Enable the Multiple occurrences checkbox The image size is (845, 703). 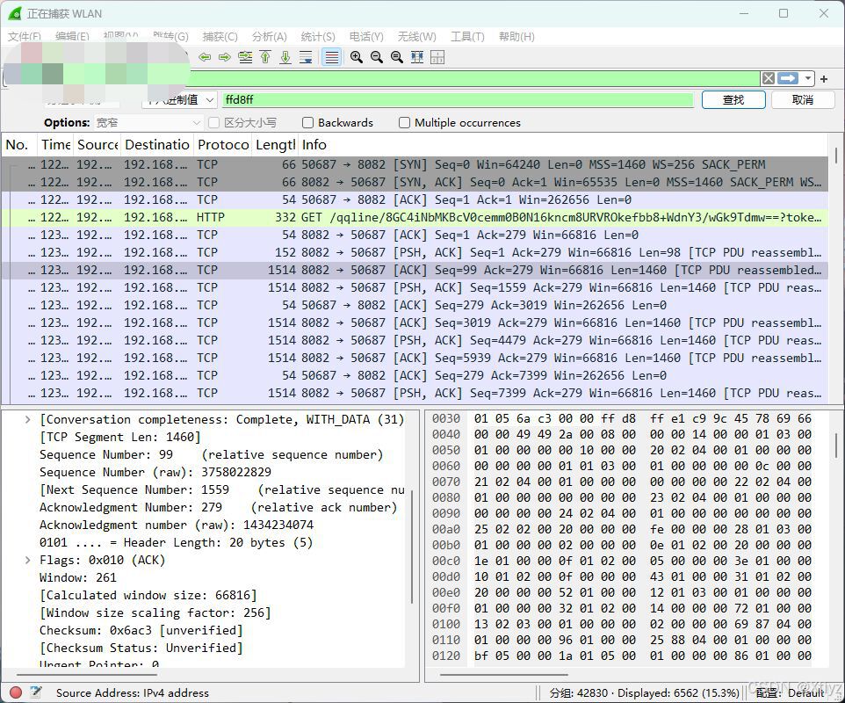click(404, 123)
